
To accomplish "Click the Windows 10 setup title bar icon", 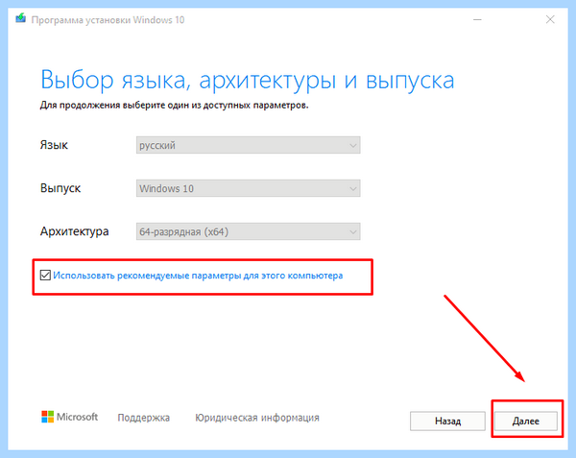I will coord(20,19).
